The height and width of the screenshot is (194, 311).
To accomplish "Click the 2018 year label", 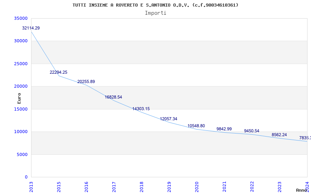I will 142,187.
